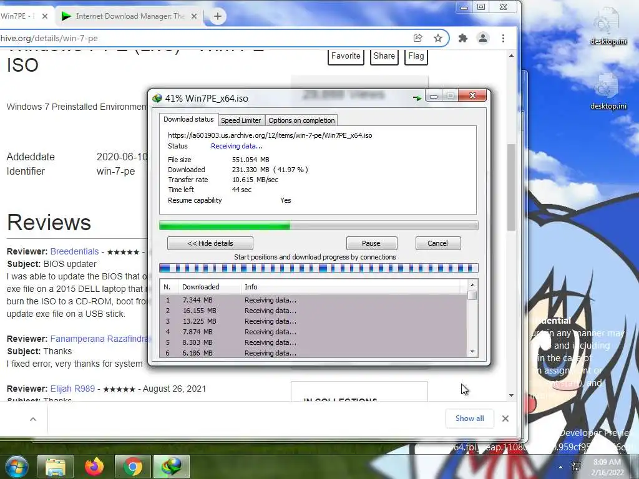Open Chrome three-dot menu

click(x=504, y=38)
